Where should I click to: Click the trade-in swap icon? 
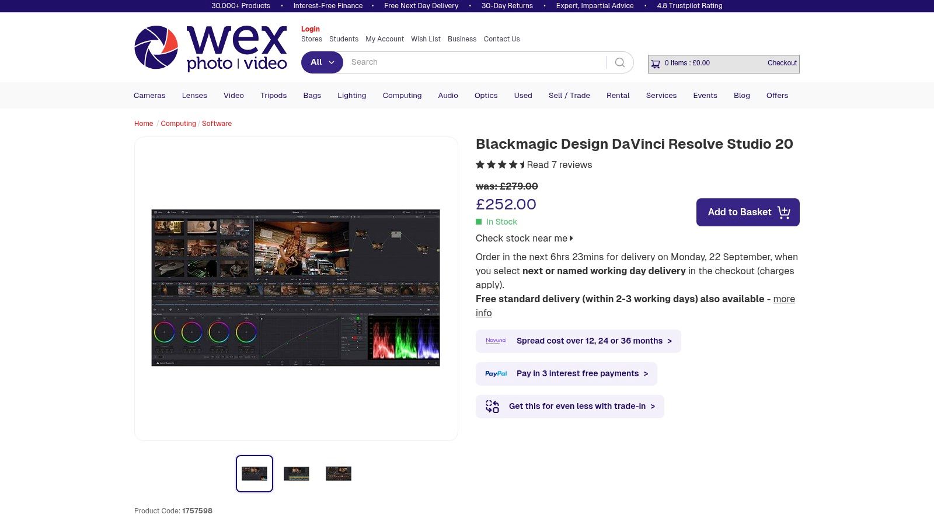coord(492,407)
